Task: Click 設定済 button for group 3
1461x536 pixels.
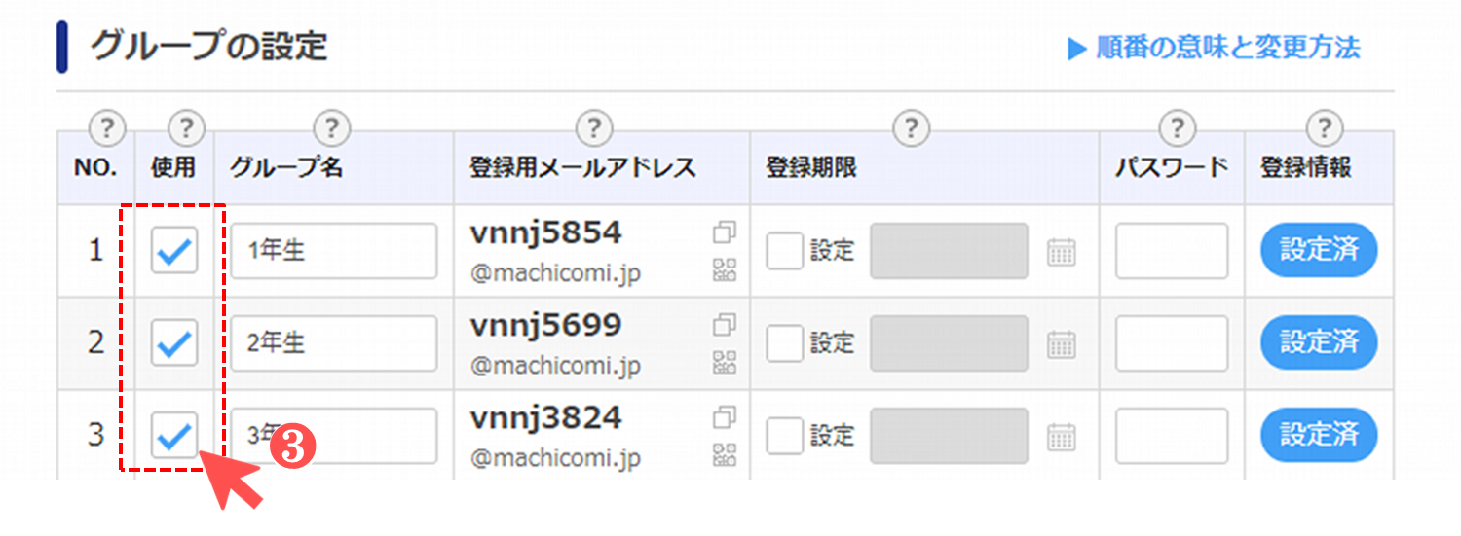Action: tap(1319, 435)
